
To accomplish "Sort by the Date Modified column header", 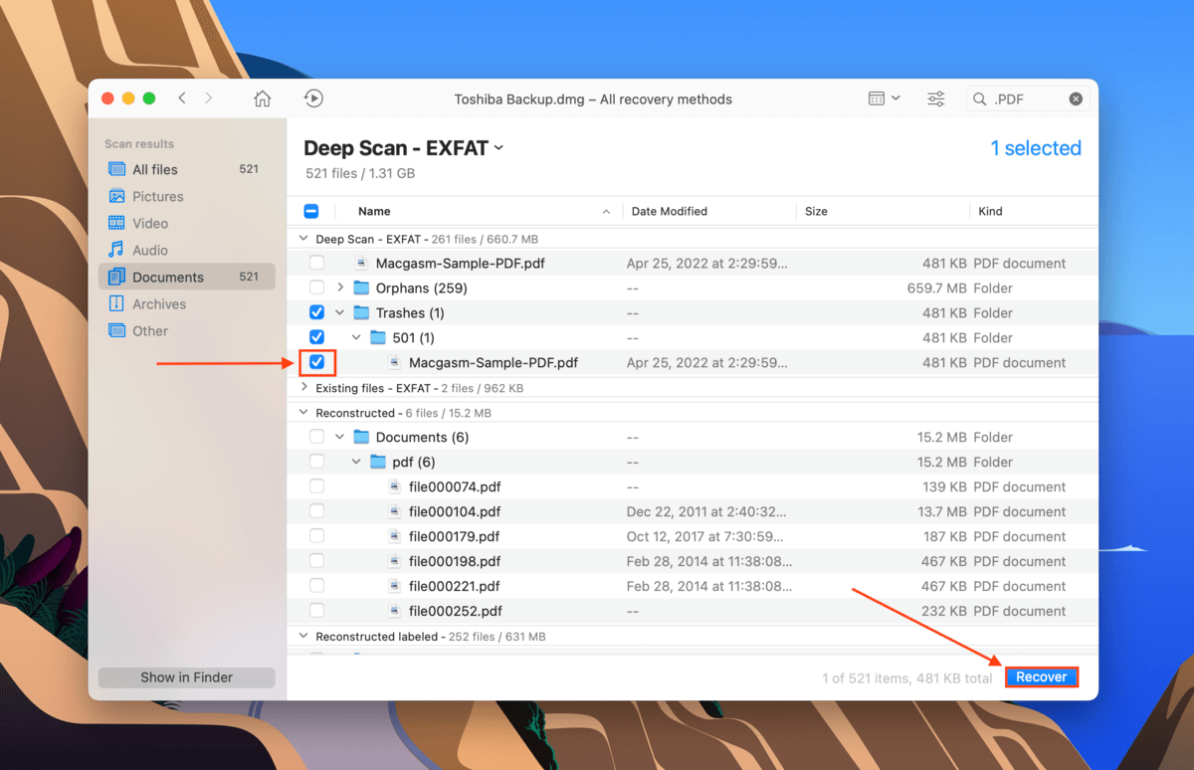I will tap(670, 211).
